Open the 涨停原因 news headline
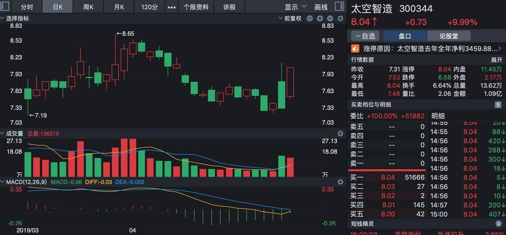506x235 pixels. (430, 49)
